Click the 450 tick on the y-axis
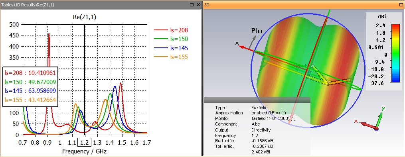Image resolution: width=405 pixels, height=157 pixels. tap(14, 35)
